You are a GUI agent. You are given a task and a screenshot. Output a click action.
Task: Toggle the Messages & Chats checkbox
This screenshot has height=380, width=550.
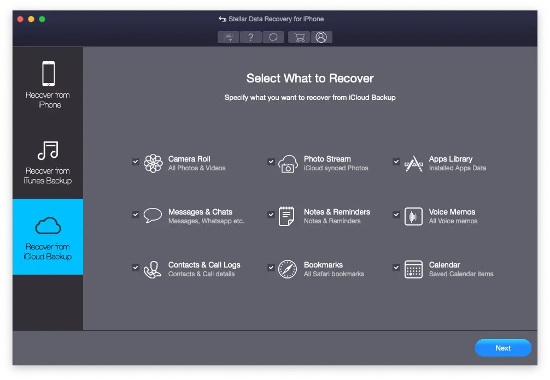pos(136,215)
